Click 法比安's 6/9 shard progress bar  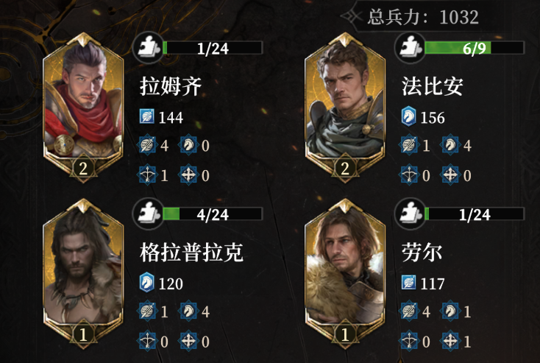pyautogui.click(x=475, y=48)
